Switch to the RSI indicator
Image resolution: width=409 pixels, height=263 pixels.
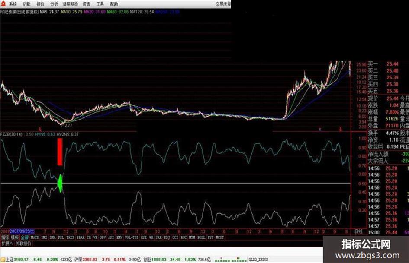tap(144, 238)
